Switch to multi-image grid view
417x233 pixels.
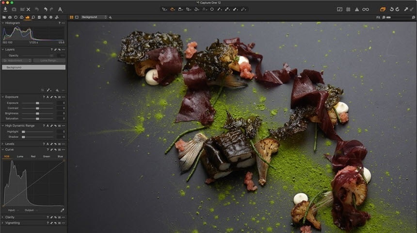tap(72, 17)
